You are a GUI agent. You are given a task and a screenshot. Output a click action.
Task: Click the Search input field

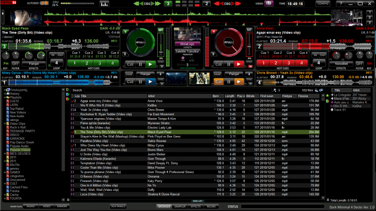coord(178,90)
